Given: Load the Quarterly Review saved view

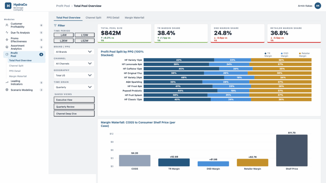Looking at the screenshot, I should pyautogui.click(x=74, y=107).
